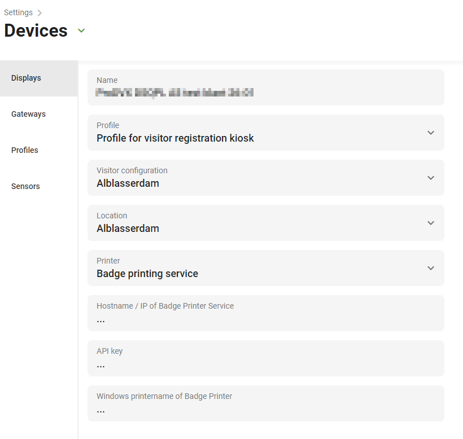Switch to the Displays tab

pos(26,78)
